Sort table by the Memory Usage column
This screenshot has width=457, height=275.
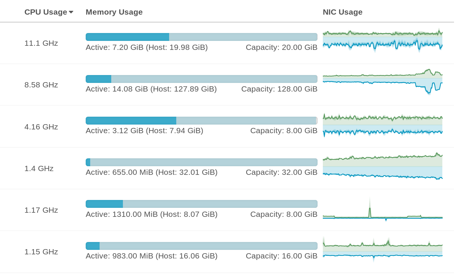click(114, 12)
